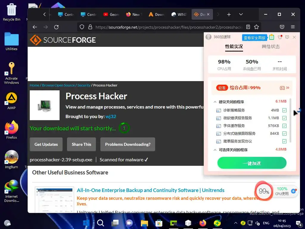This screenshot has height=229, width=305.
Task: Open the 360 feedback chat icon
Action: coord(287,37)
